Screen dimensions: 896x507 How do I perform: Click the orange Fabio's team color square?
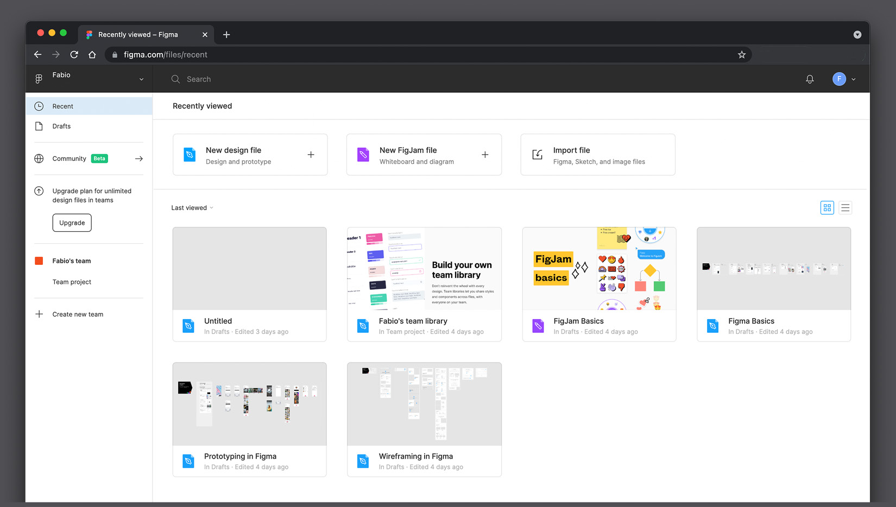point(39,261)
